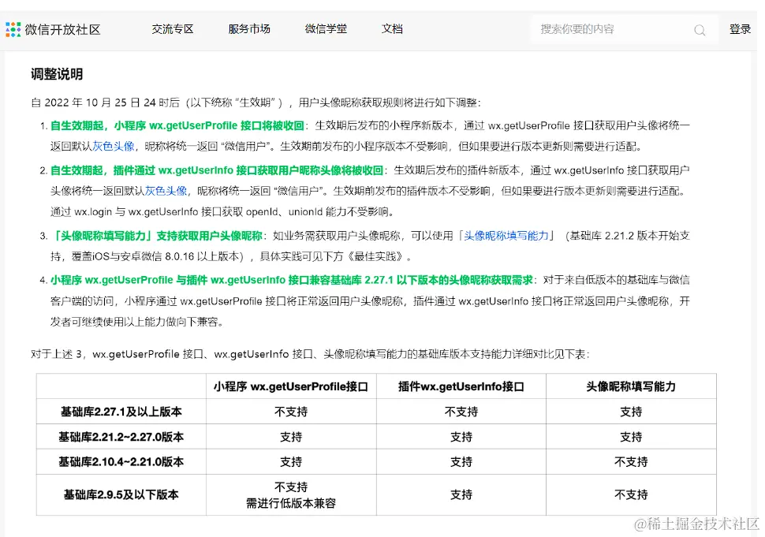
Task: Click green heading 「头像昵称填写能力」支持获取用户头像昵称
Action: pyautogui.click(x=156, y=236)
